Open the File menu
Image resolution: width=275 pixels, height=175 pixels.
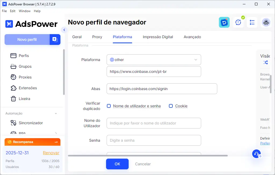4,11
